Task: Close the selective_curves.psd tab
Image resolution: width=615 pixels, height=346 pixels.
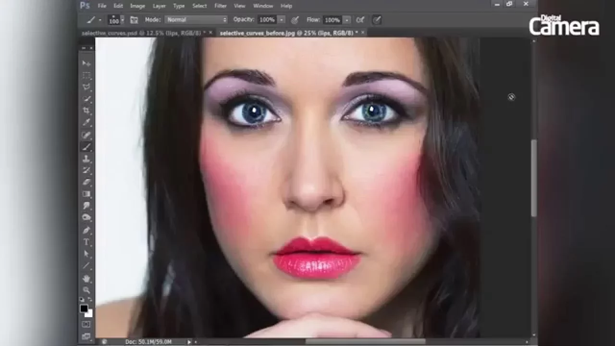Action: tap(210, 33)
